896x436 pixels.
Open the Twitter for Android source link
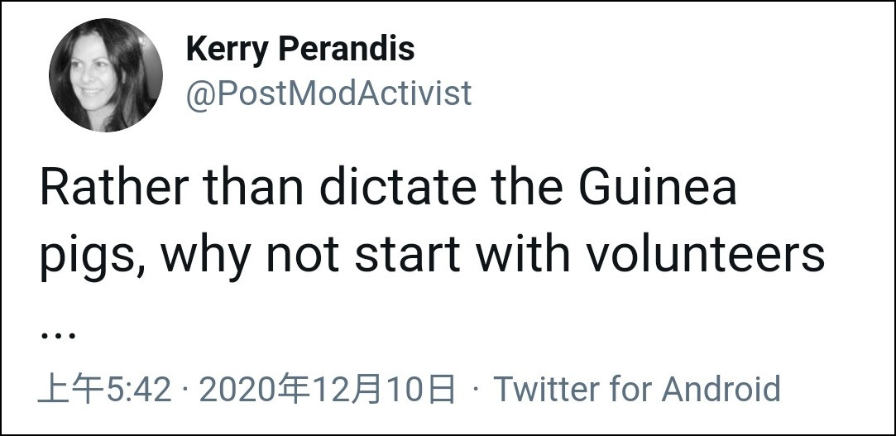tap(637, 390)
